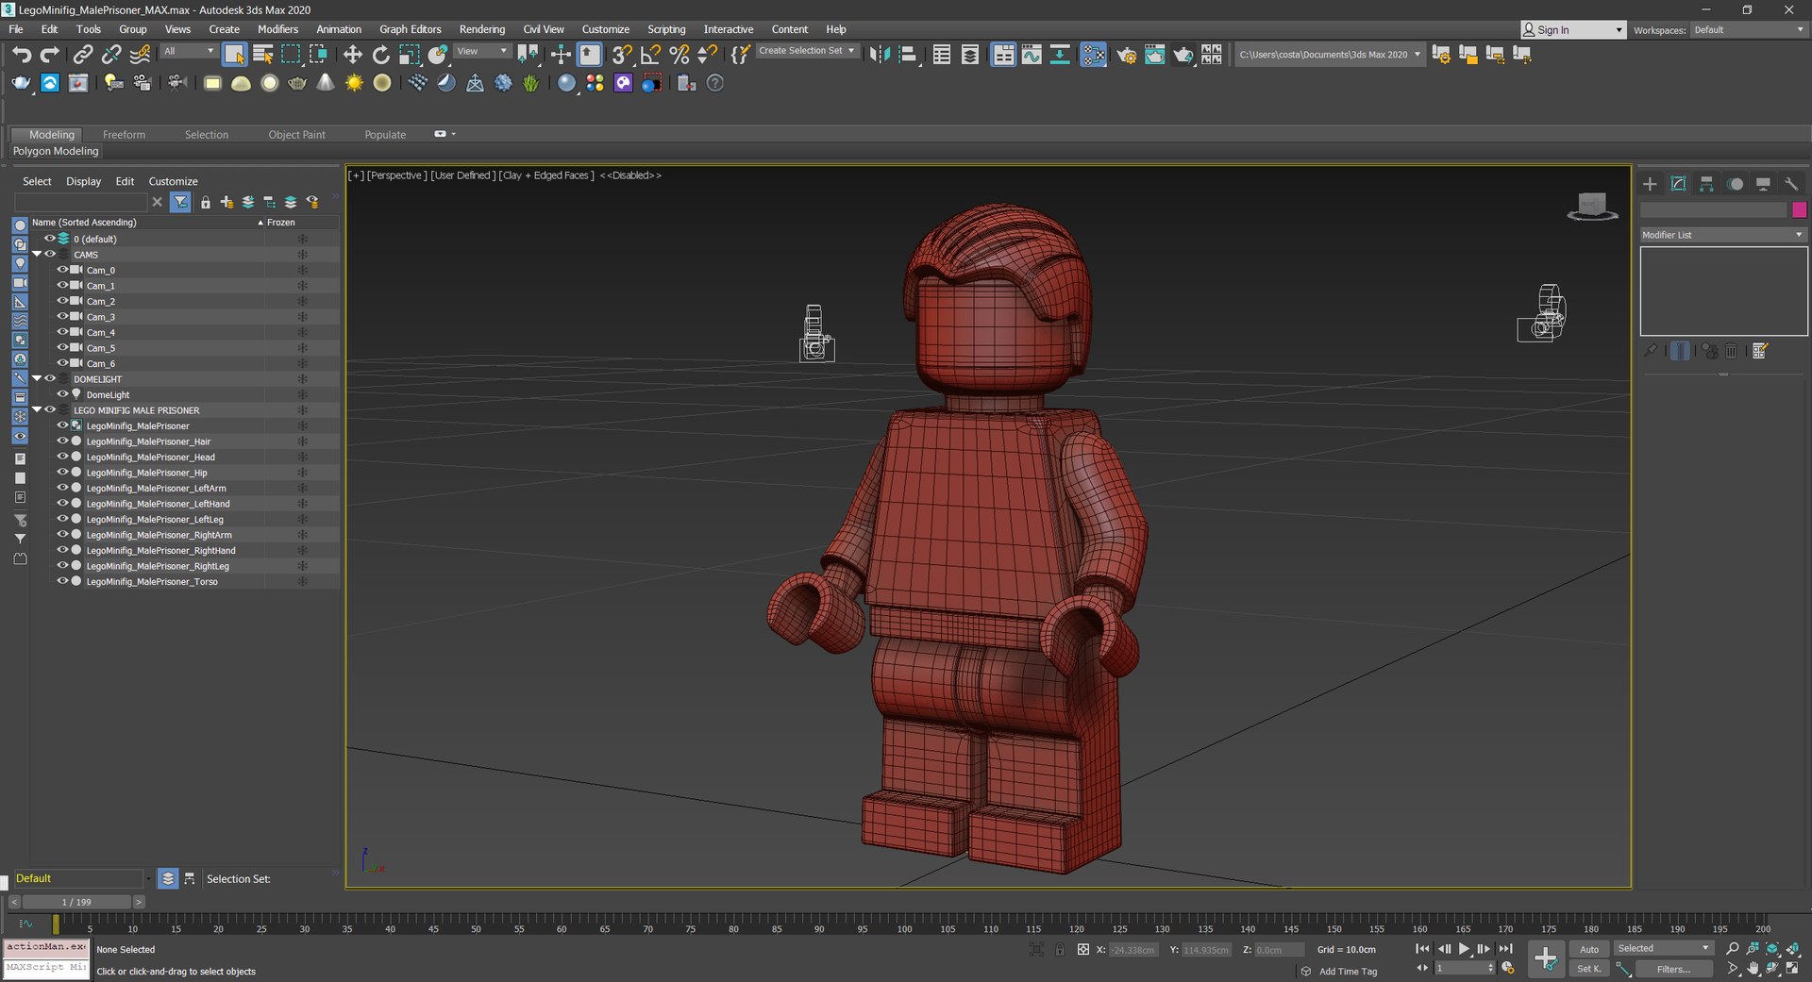Click the scene explorer search field
1812x982 pixels.
click(x=81, y=202)
